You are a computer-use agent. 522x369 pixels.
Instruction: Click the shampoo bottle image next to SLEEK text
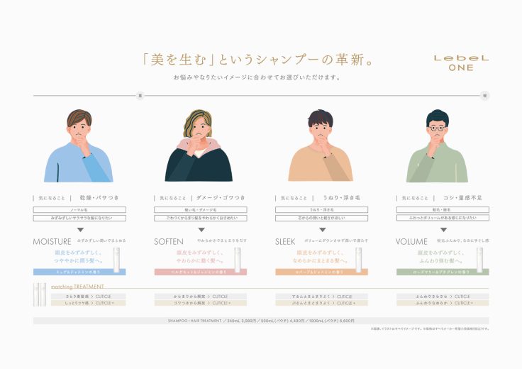tap(359, 260)
